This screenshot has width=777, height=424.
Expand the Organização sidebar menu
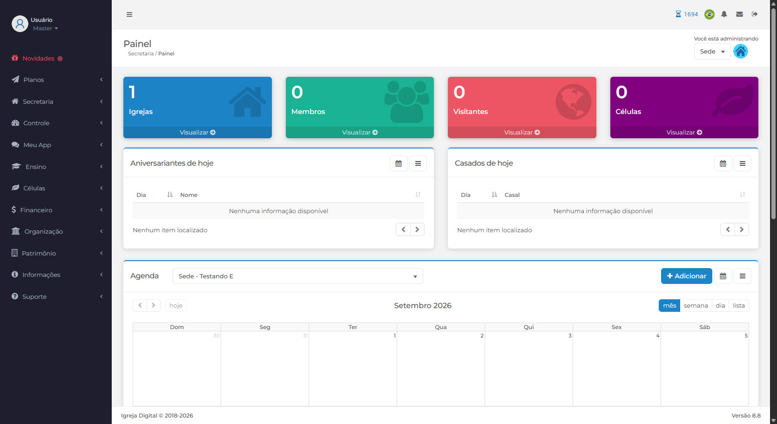[x=56, y=231]
